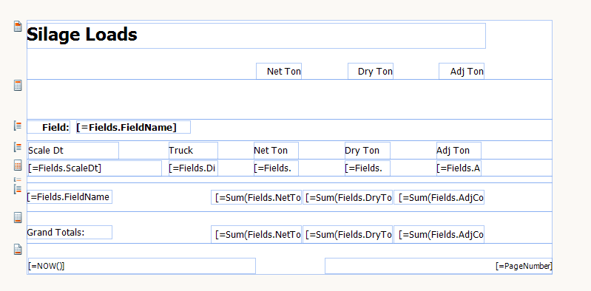Select the [=Fields.A detail text box
Screen dimensions: 591x291
point(459,168)
